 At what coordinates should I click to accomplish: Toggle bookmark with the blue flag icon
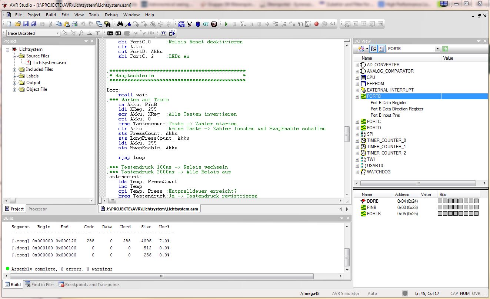click(x=129, y=24)
